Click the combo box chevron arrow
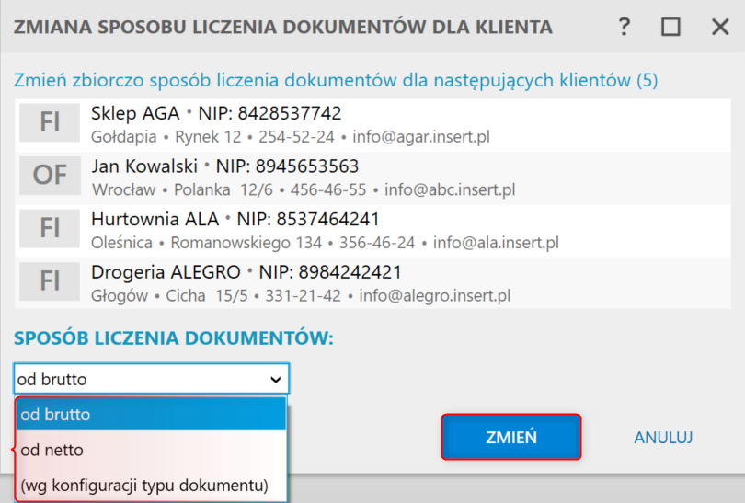 coord(276,380)
